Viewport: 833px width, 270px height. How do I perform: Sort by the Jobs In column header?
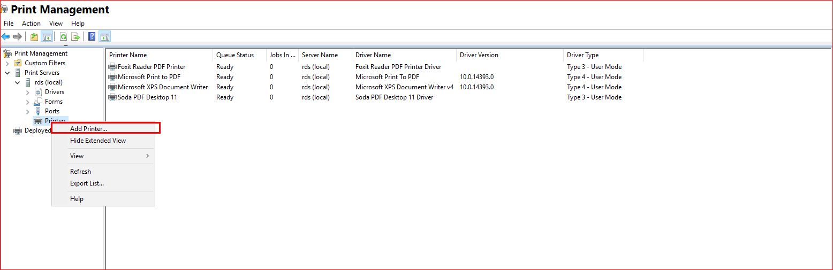pyautogui.click(x=282, y=55)
